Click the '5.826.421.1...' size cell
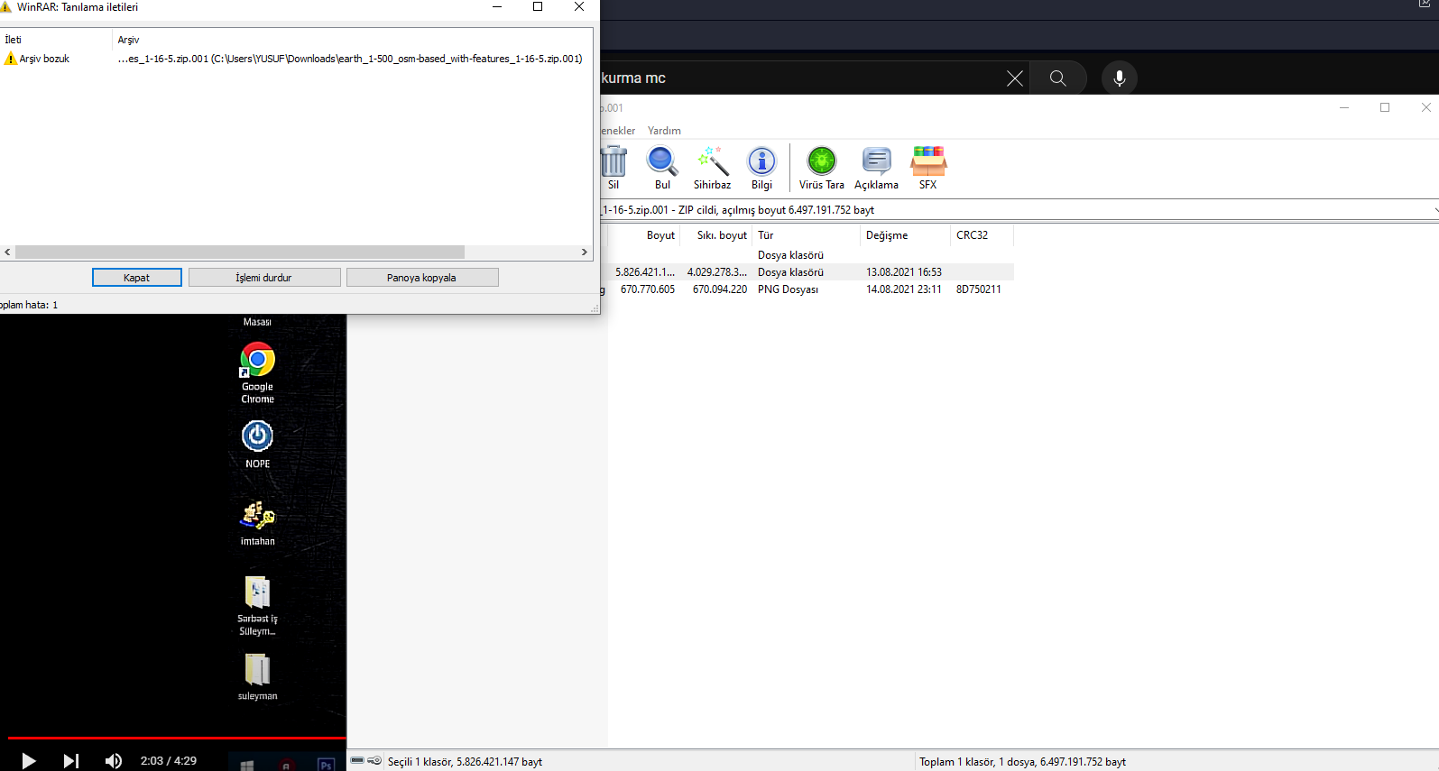 point(645,272)
